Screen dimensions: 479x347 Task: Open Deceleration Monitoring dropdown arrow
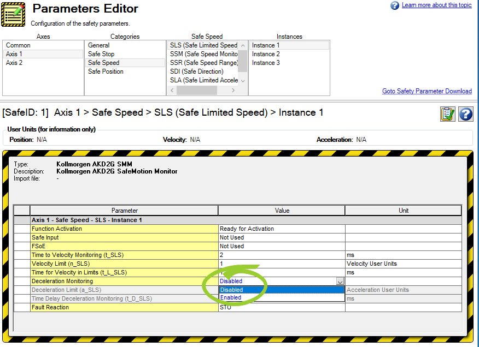coord(340,281)
